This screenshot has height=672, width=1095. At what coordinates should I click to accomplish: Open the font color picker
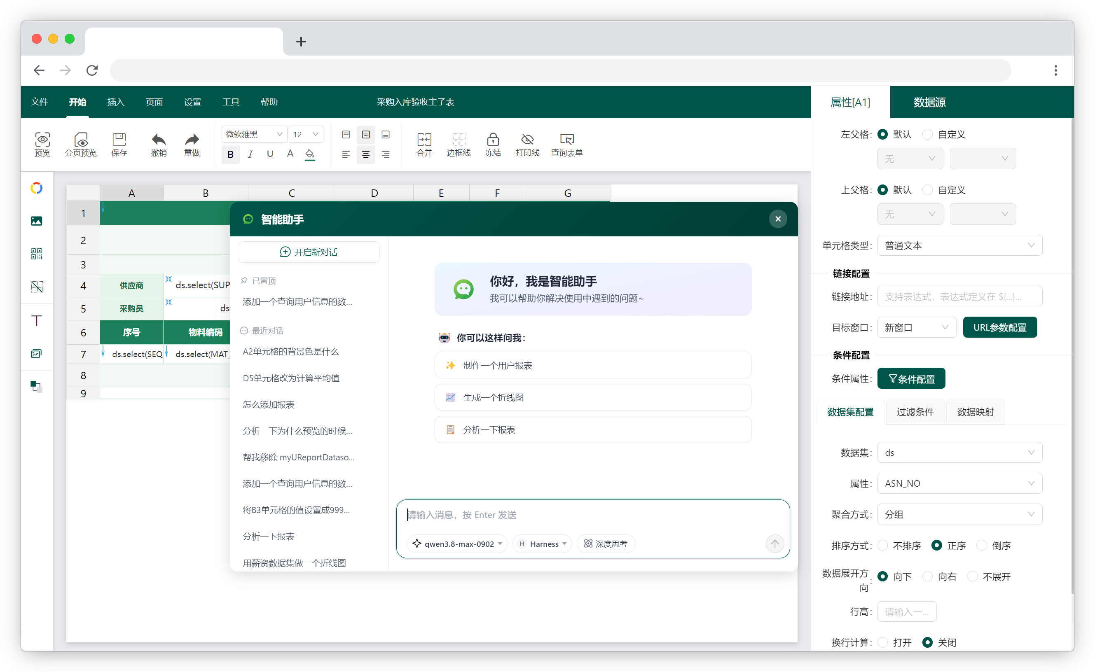[290, 154]
